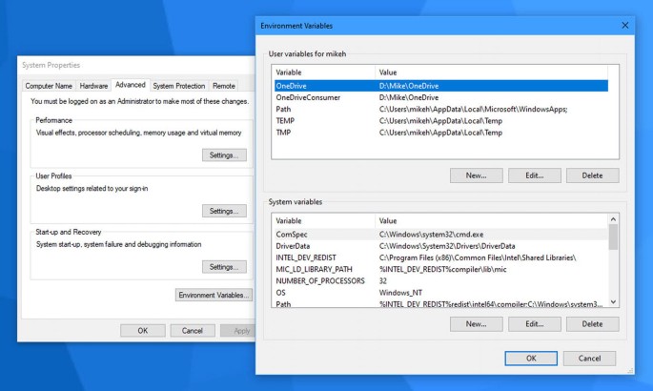Select the OneDriveConsumer user variable row
Screen dimensions: 653x391
[305, 97]
